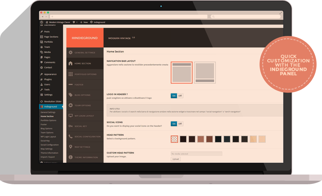This screenshot has width=322, height=196.
Task: Select the reddish-brown head pattern swatch
Action: (209, 139)
